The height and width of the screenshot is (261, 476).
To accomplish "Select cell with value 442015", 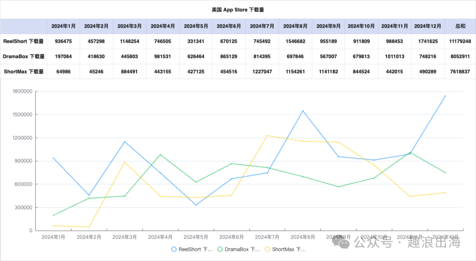I will pos(394,72).
